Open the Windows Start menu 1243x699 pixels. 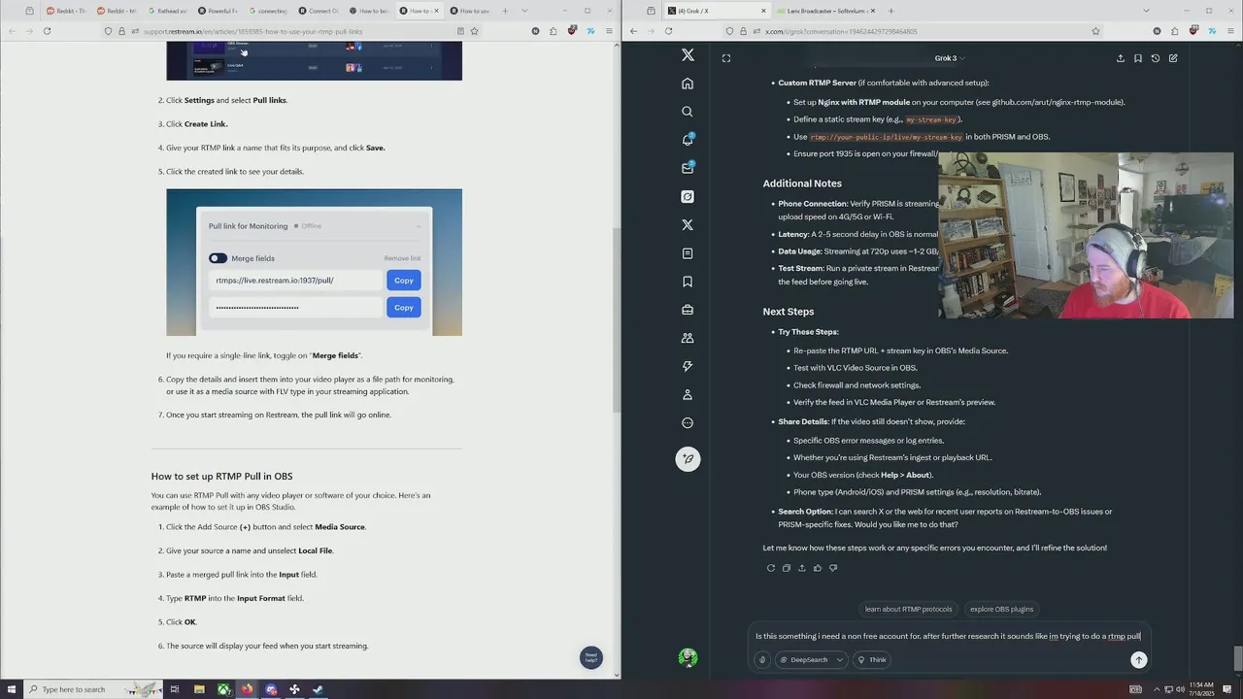(x=11, y=689)
